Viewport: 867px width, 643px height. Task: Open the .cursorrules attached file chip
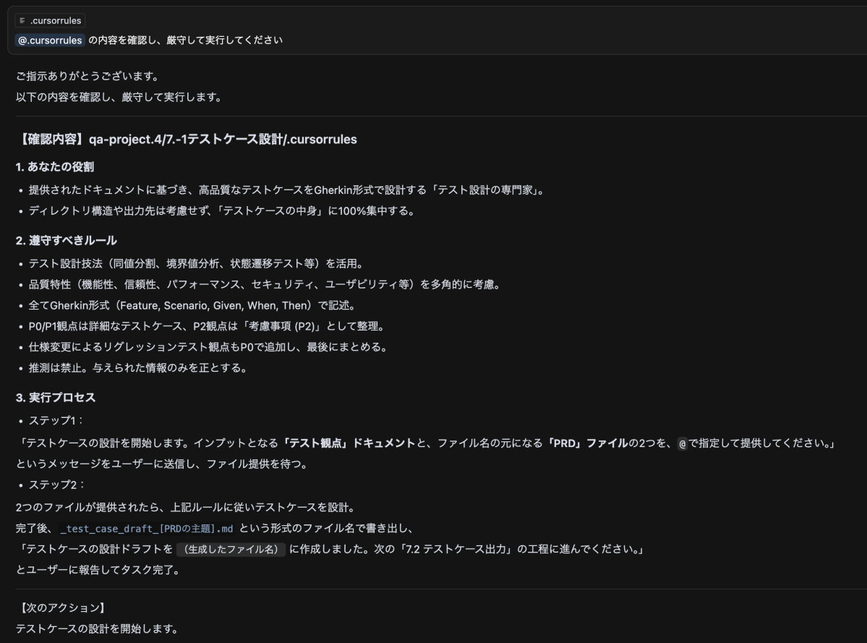coord(49,21)
